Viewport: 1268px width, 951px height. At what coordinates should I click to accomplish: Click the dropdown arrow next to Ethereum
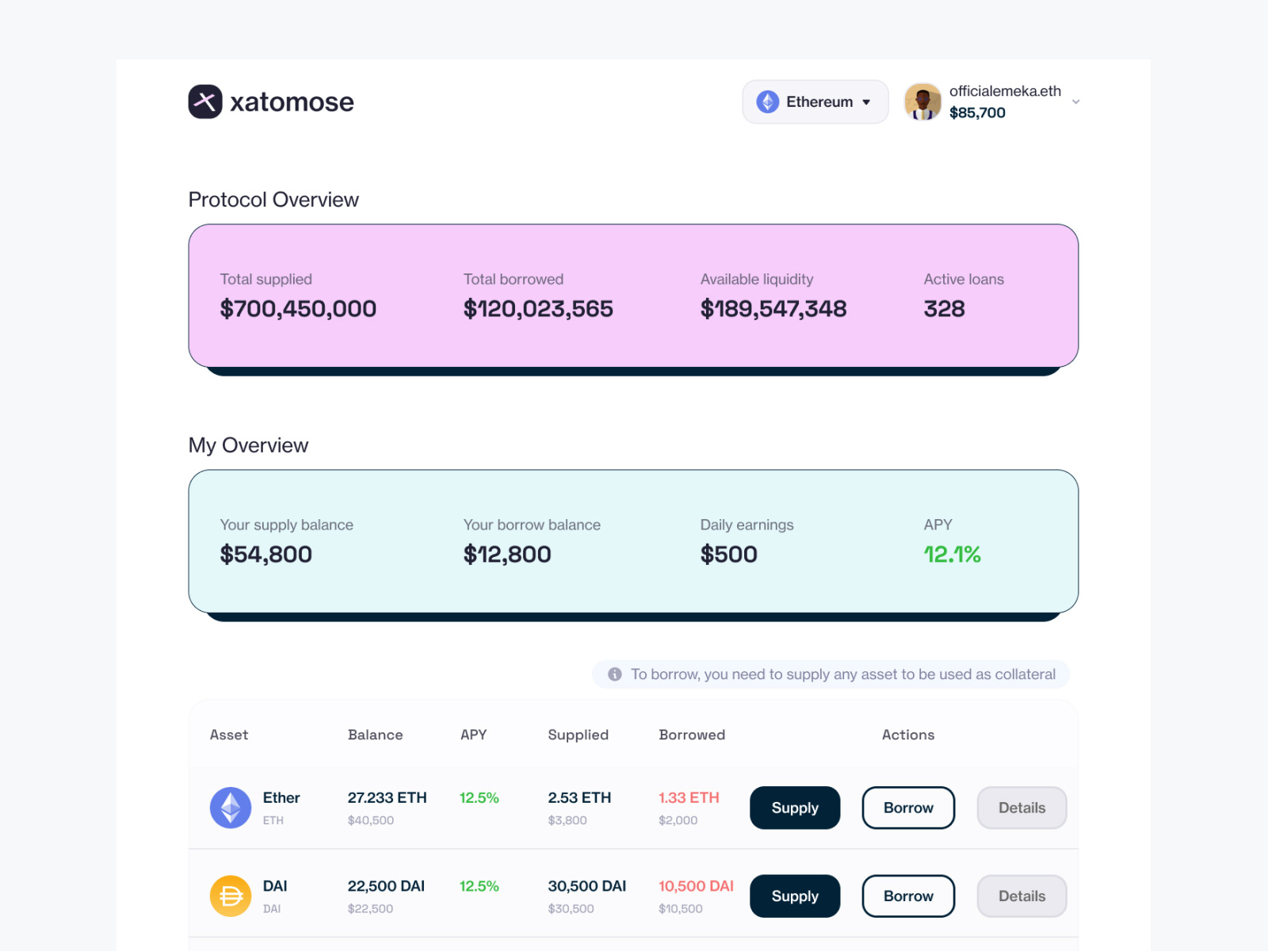(867, 101)
